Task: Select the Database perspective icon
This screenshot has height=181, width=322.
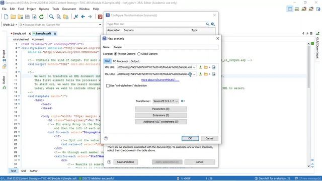Action: click(318, 9)
